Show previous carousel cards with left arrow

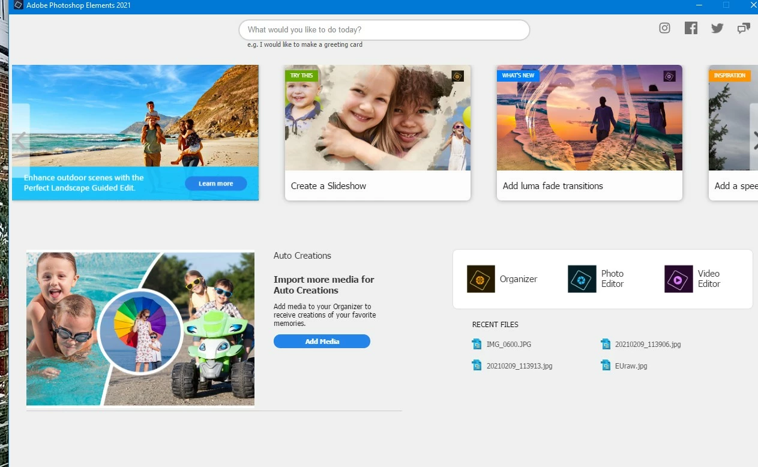coord(20,141)
